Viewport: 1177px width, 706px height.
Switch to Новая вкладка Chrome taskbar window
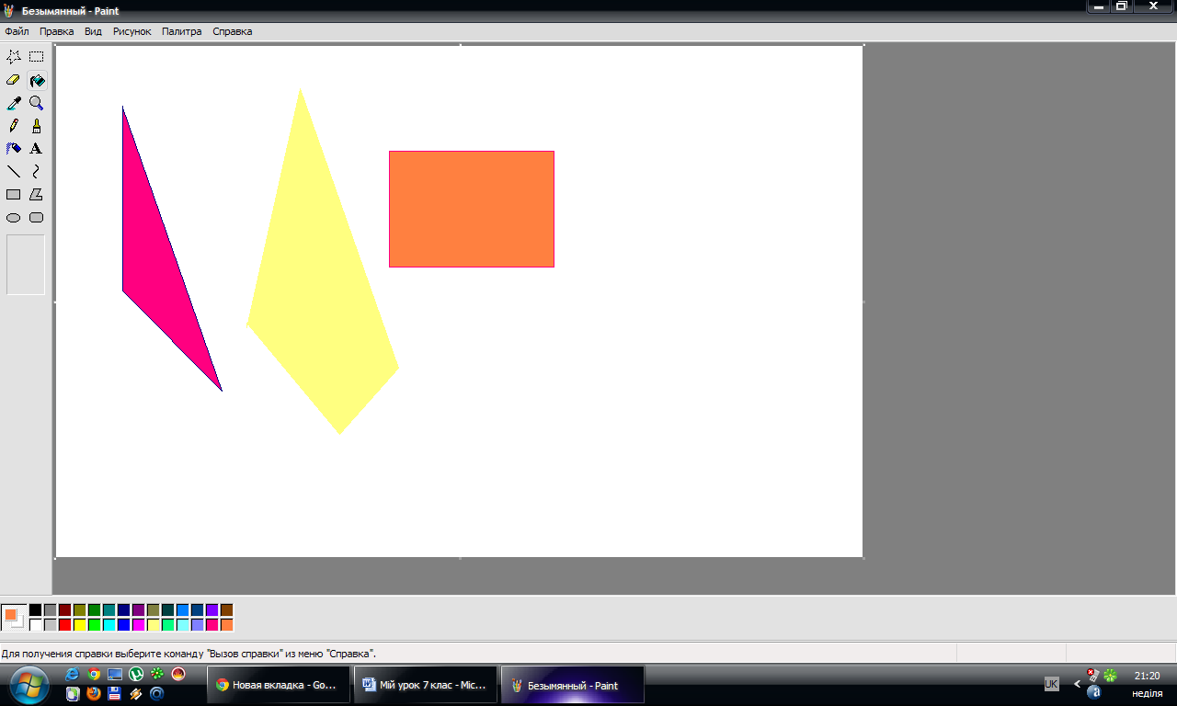point(279,685)
